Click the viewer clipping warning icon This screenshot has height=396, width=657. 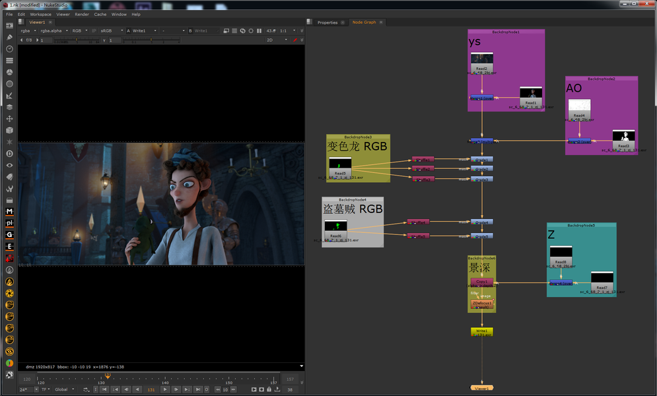pos(226,30)
